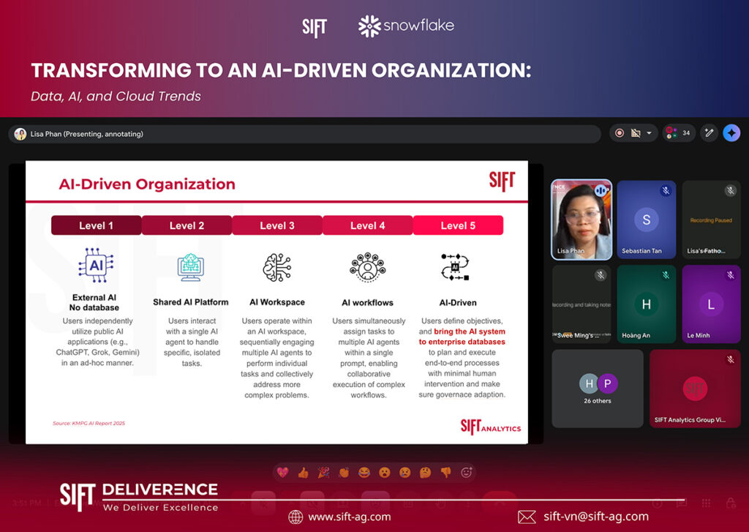Screen dimensions: 749x532
Task: Send the laughing face reaction
Action: 364,473
